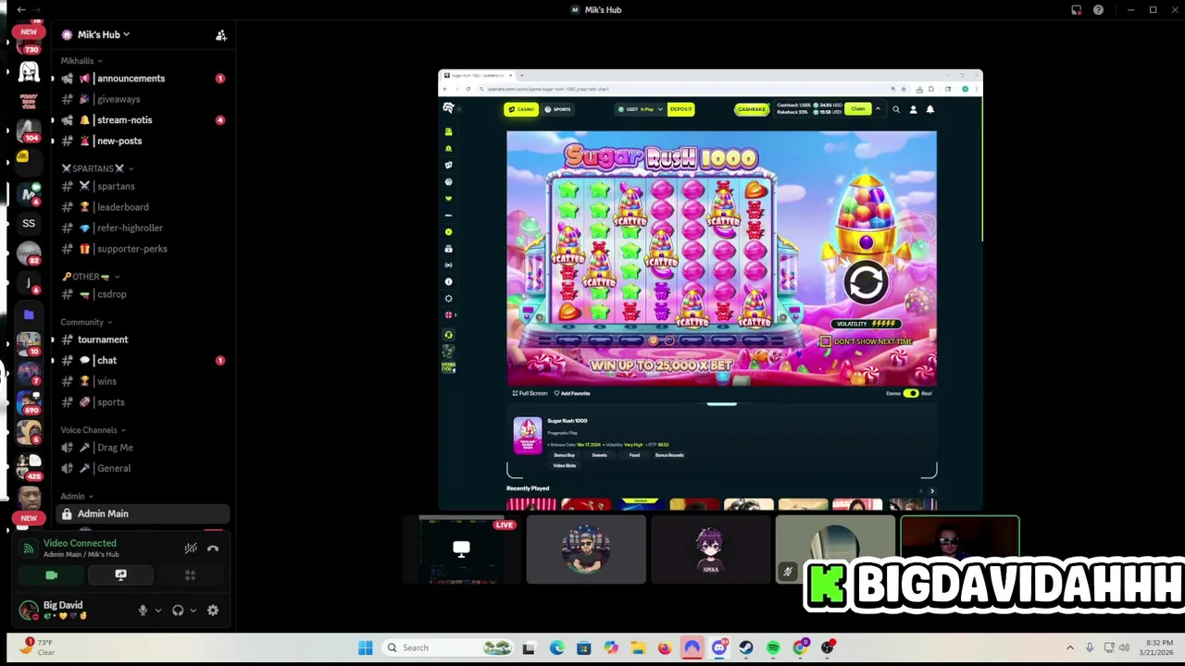Collapse the SPARTANS category
Screen dimensions: 1185x666
[97, 168]
